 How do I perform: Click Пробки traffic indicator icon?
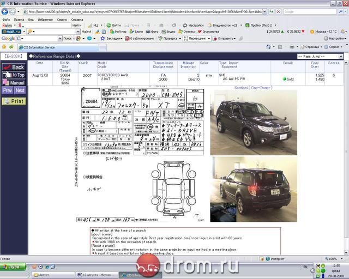tap(247, 25)
